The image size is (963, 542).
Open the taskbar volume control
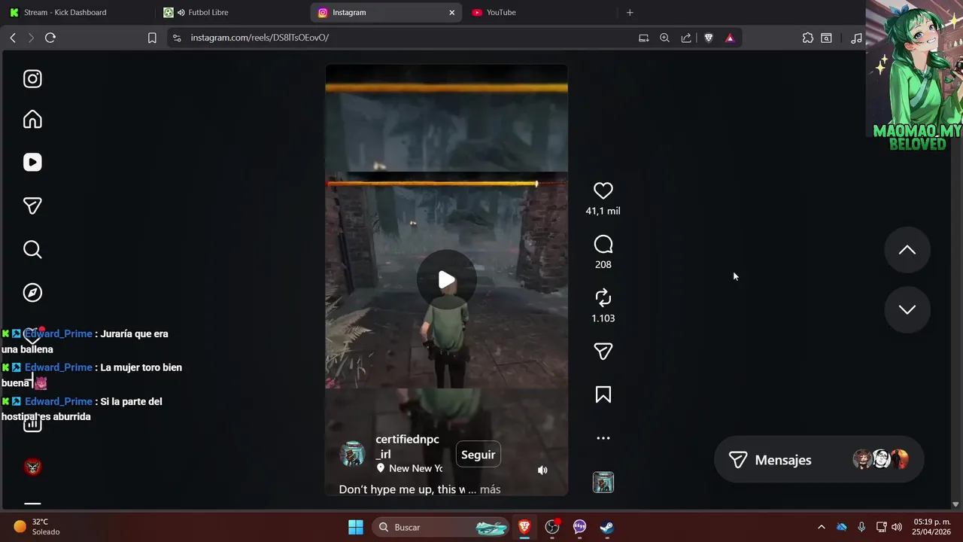pos(896,527)
